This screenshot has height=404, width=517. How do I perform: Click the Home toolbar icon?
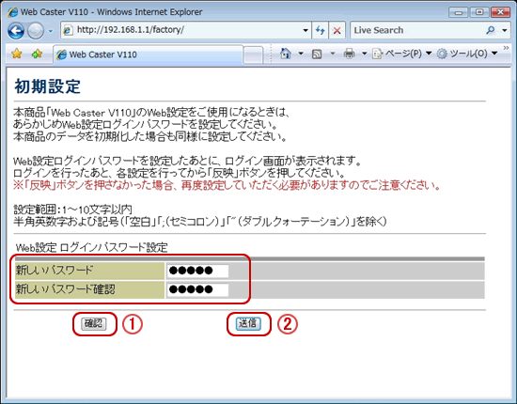[x=286, y=54]
